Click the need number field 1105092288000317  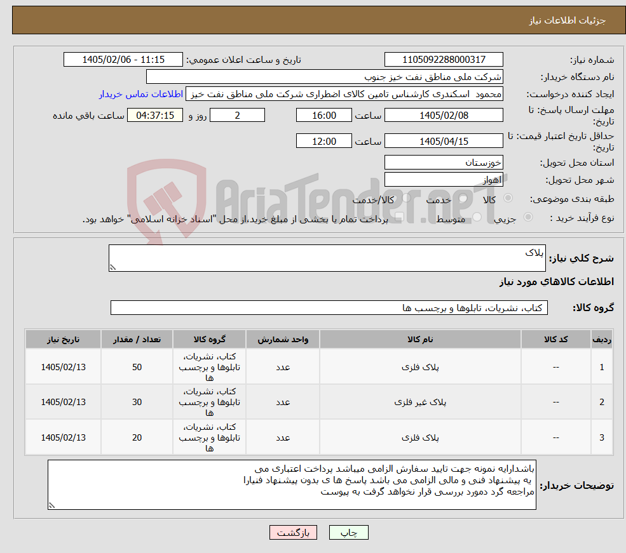[x=444, y=60]
